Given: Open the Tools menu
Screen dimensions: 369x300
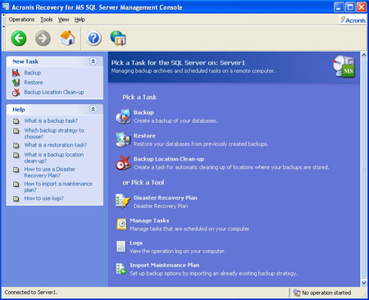Looking at the screenshot, I should click(x=47, y=20).
